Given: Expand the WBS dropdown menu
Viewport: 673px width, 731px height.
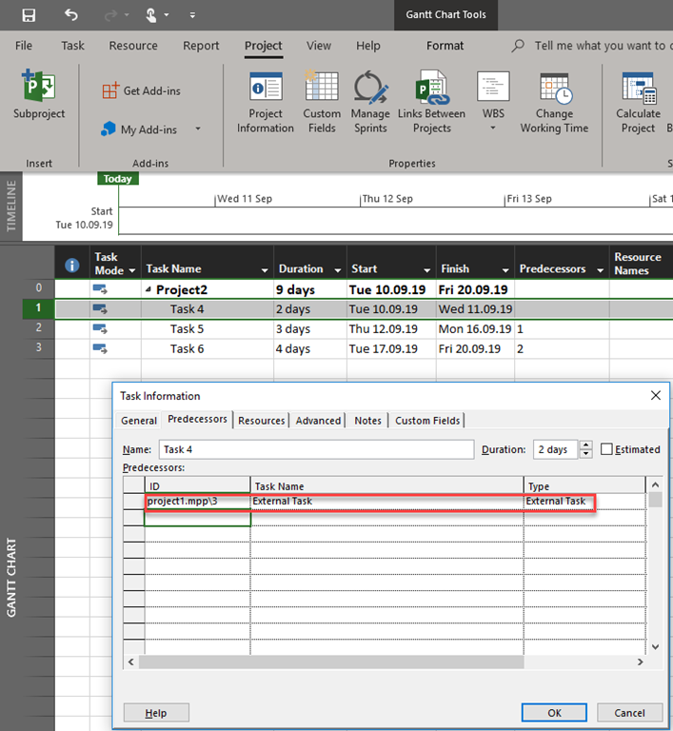Looking at the screenshot, I should (493, 128).
